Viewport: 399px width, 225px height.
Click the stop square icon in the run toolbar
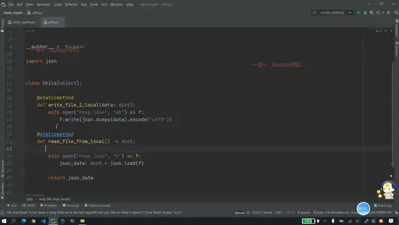coord(388,12)
